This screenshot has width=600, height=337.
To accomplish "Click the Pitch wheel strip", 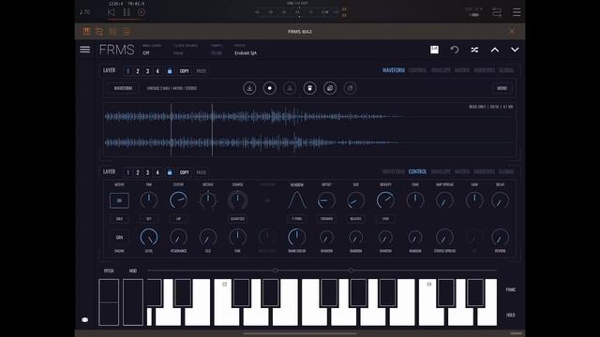I will pos(109,302).
